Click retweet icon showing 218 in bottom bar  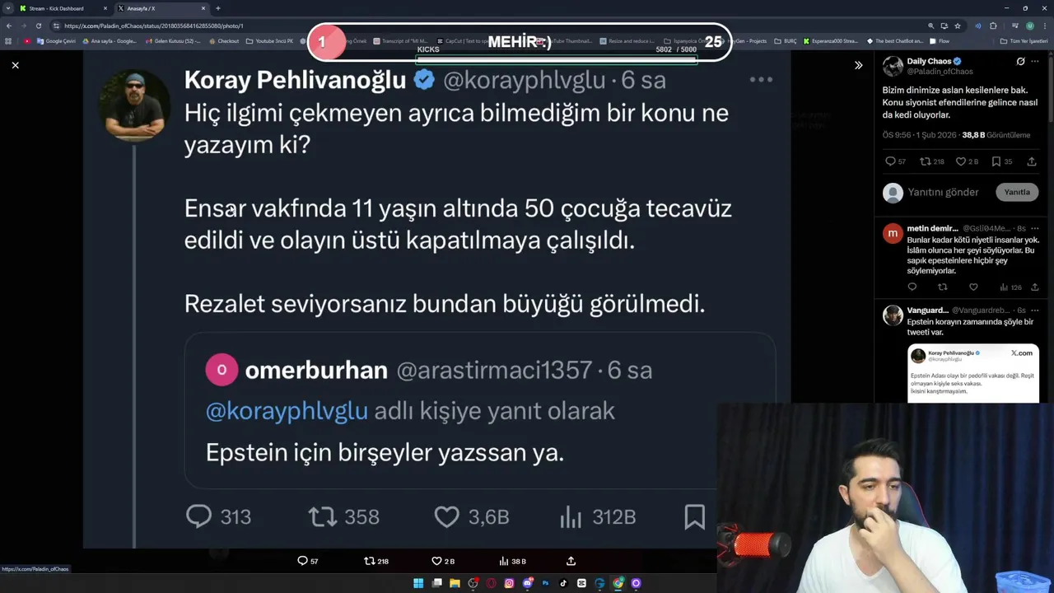[x=375, y=561]
